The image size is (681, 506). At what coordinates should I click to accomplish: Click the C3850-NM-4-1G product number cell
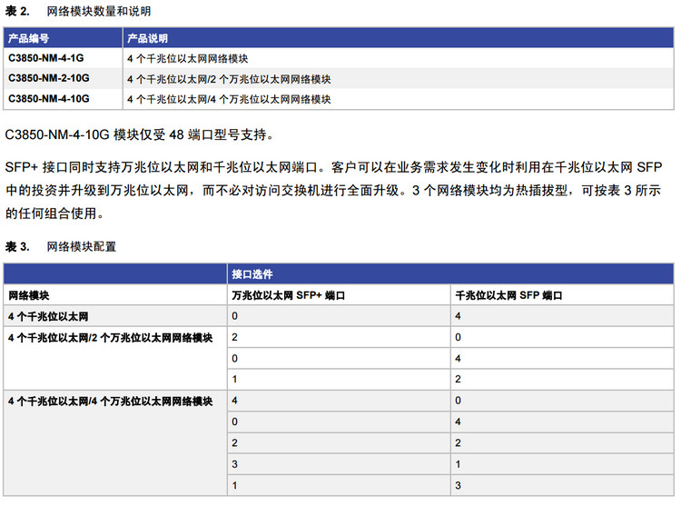tap(46, 58)
